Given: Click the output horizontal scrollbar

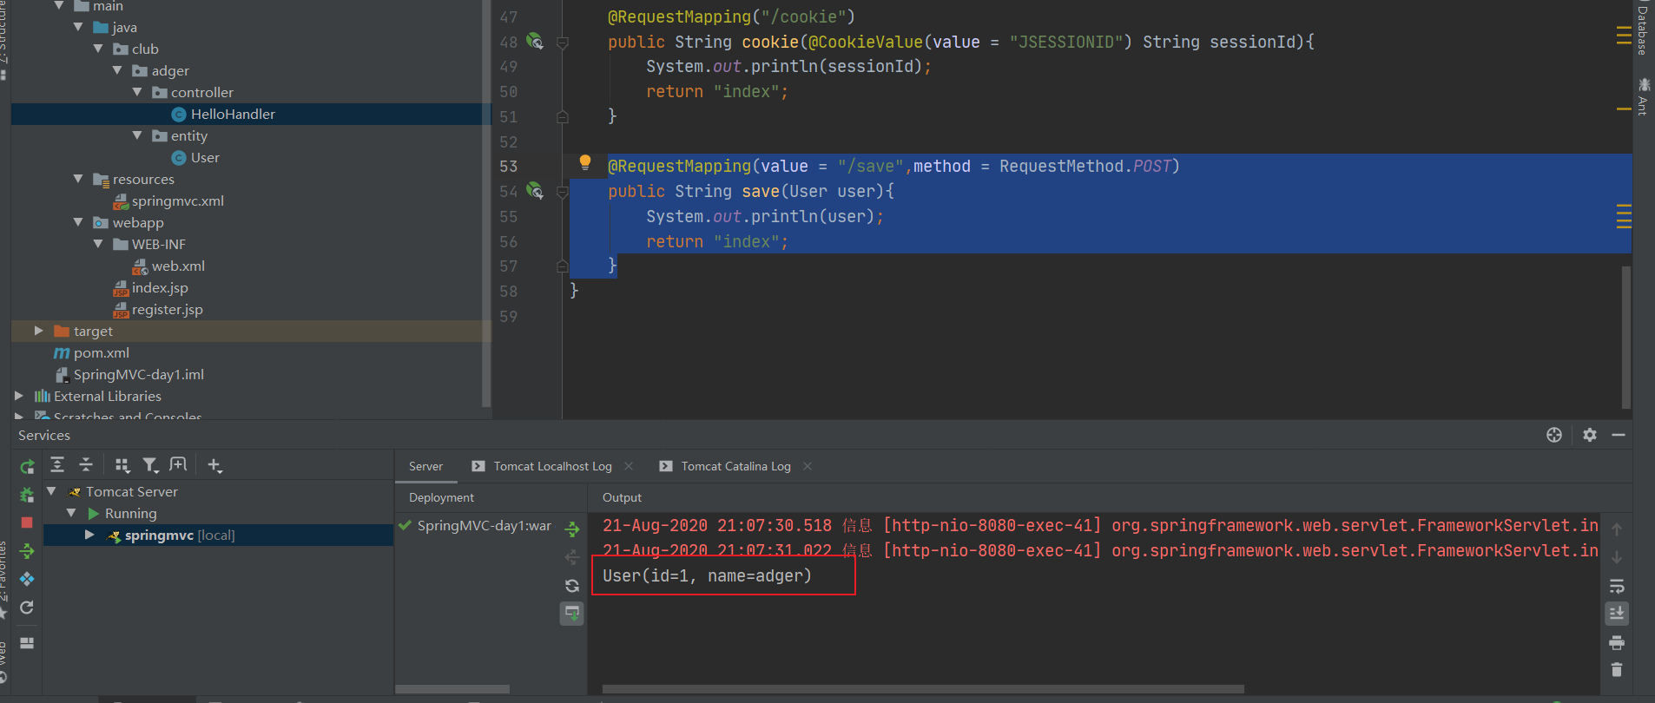Looking at the screenshot, I should pos(922,689).
